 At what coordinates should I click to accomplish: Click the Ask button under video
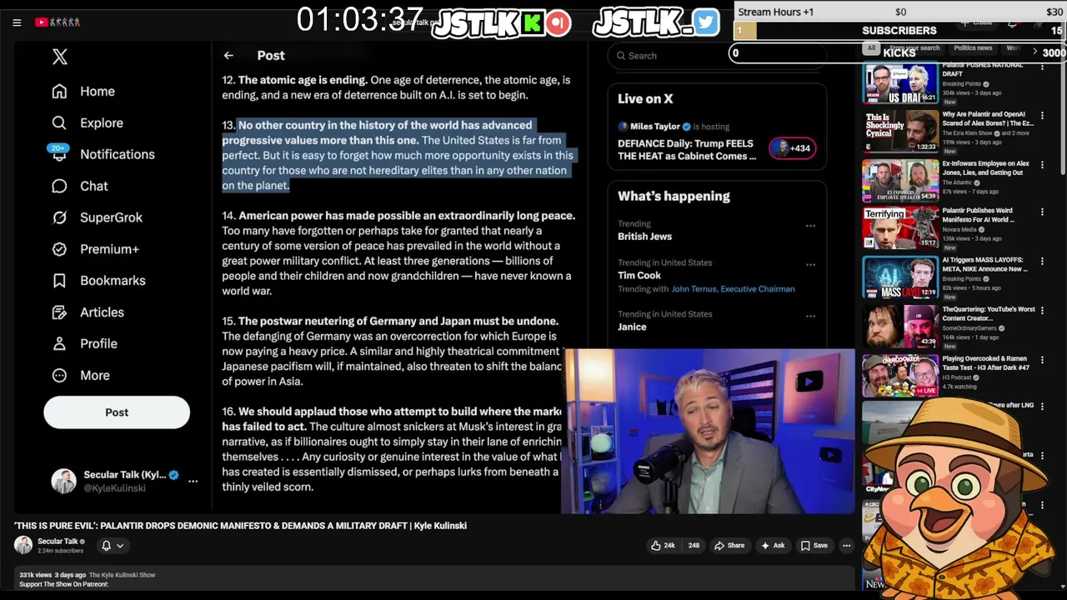pos(772,546)
